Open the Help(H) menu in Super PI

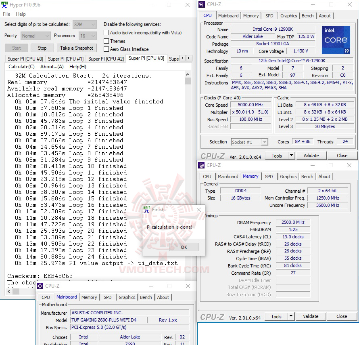[78, 67]
